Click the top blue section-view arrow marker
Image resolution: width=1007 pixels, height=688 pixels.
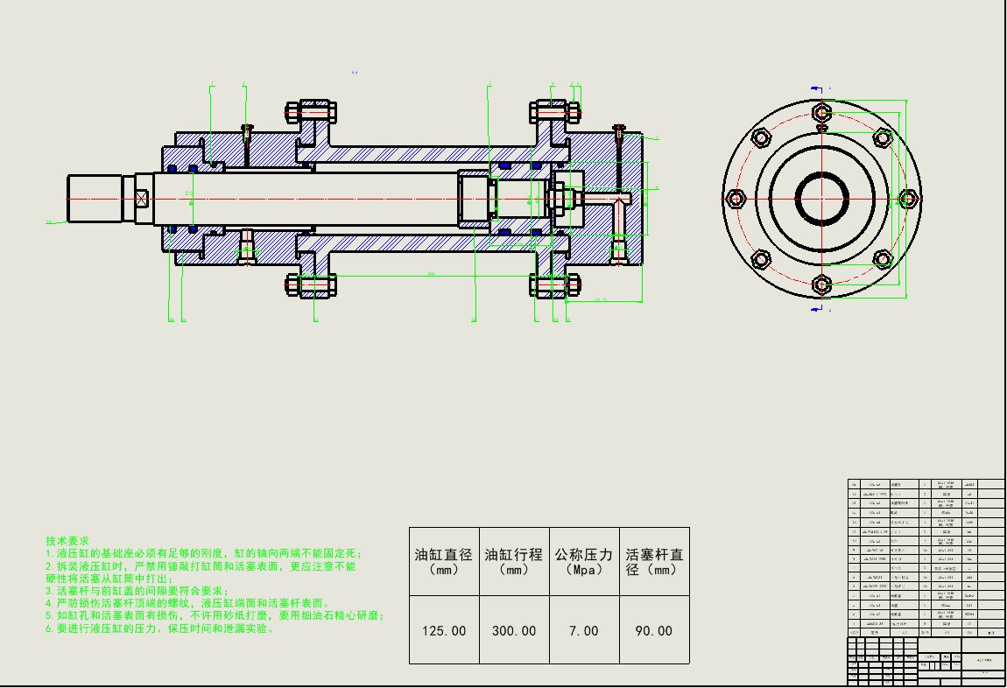coord(818,88)
